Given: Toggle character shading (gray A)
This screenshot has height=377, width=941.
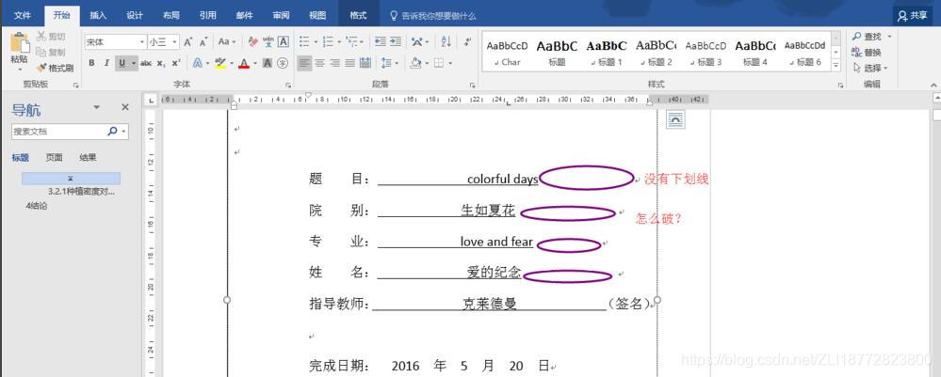Looking at the screenshot, I should coord(268,63).
